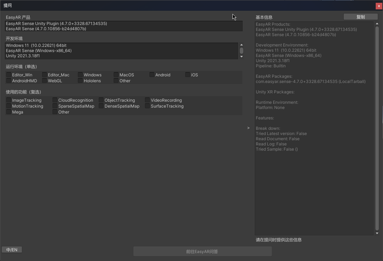Check the WebGL runtime option

point(44,81)
